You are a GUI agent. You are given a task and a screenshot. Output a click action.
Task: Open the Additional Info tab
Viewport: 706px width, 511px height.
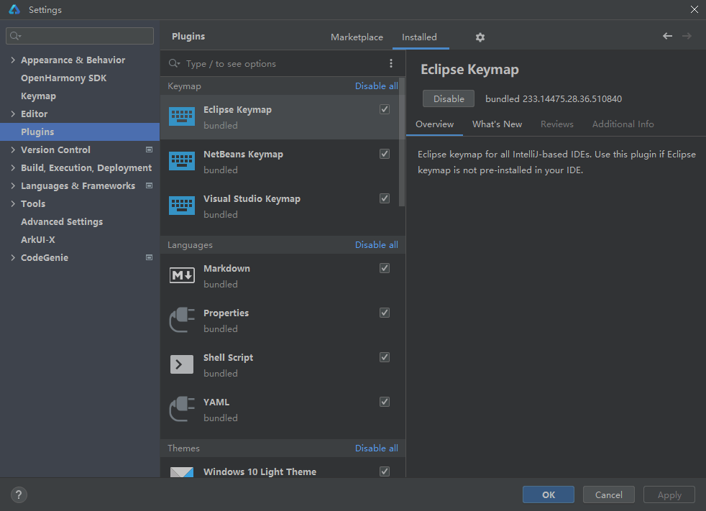point(623,124)
